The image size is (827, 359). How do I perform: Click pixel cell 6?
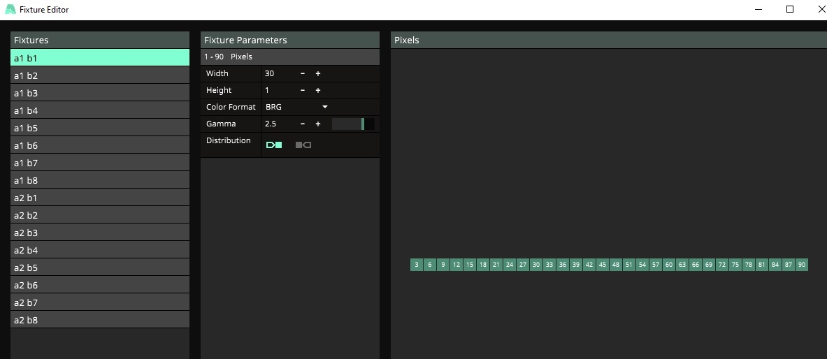430,265
